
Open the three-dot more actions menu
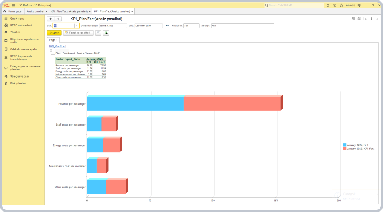point(371,19)
